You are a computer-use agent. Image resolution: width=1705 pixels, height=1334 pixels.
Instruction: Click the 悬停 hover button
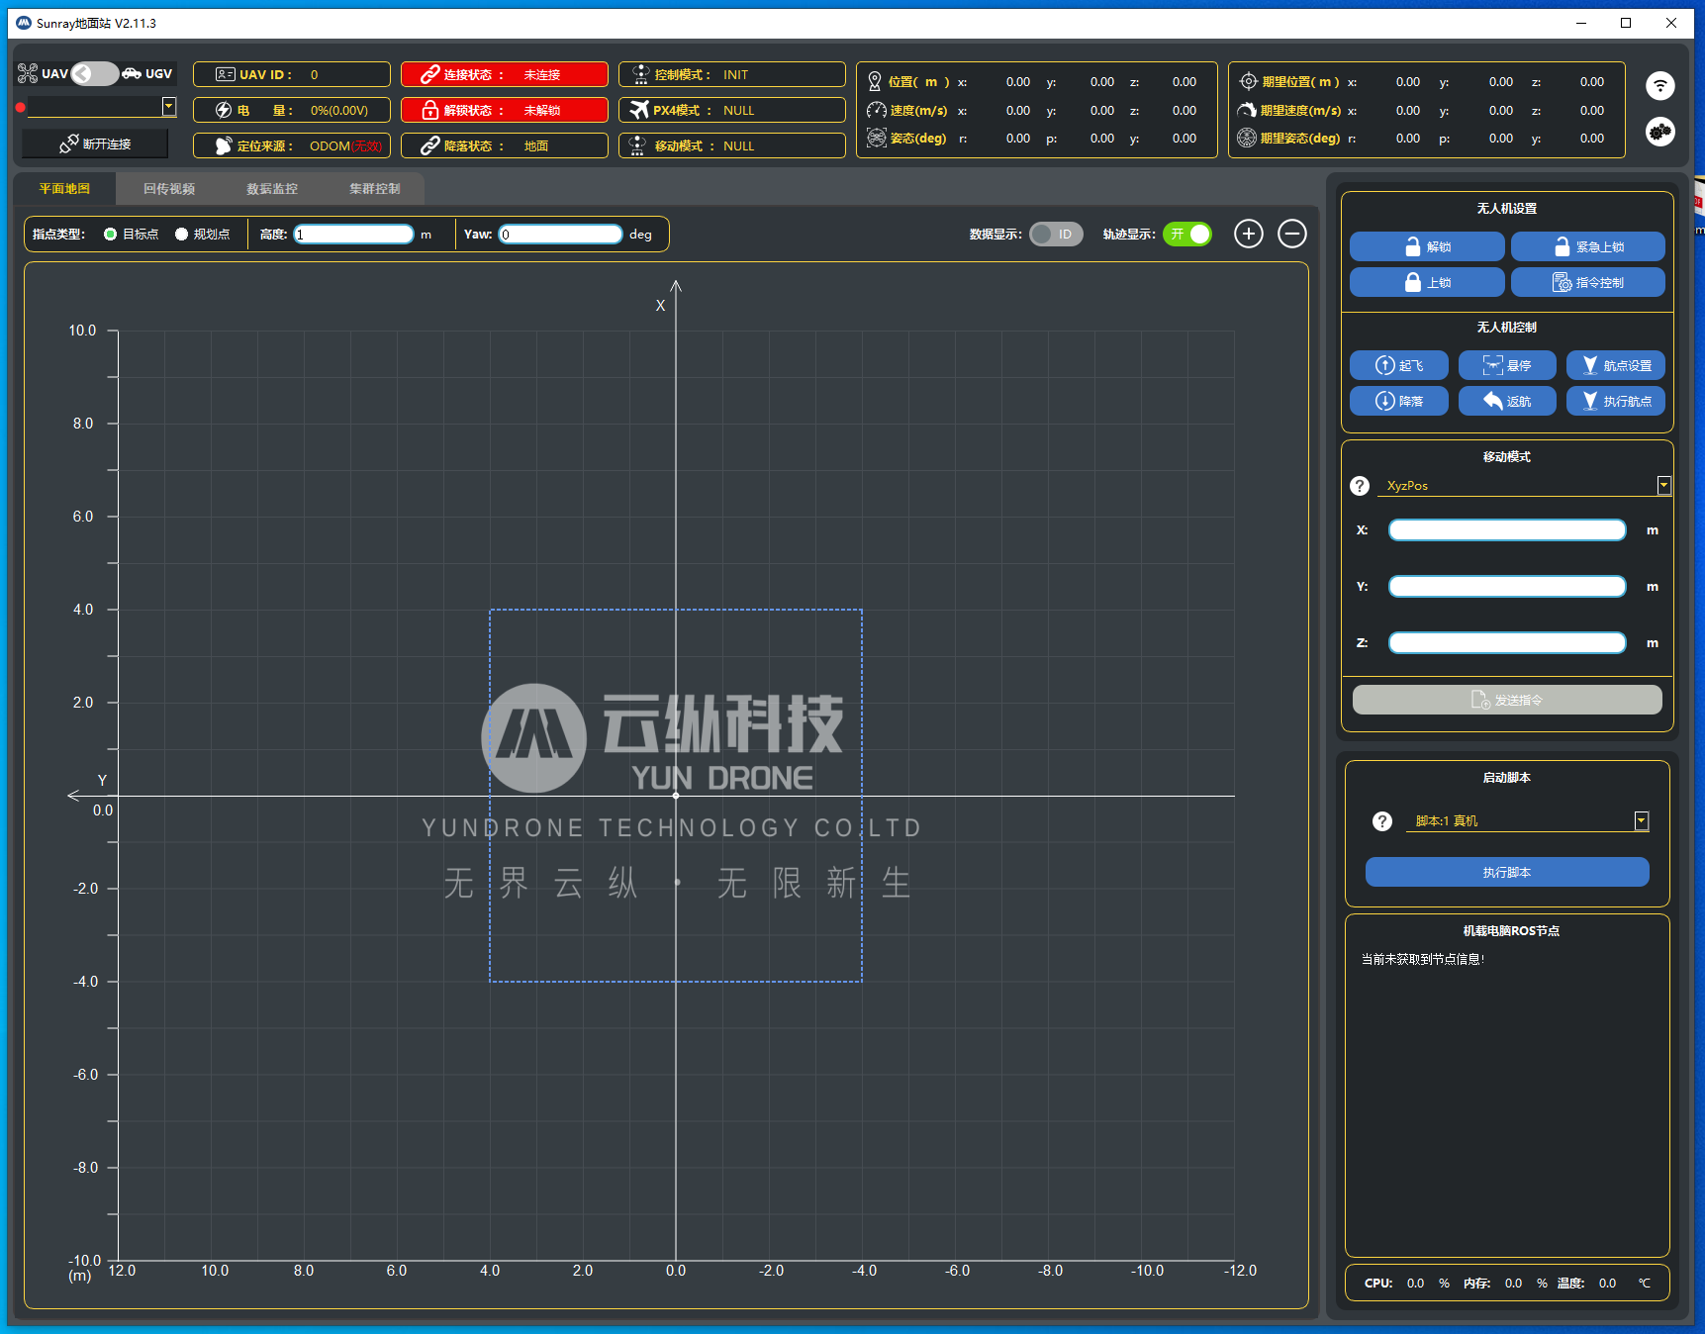click(x=1507, y=365)
